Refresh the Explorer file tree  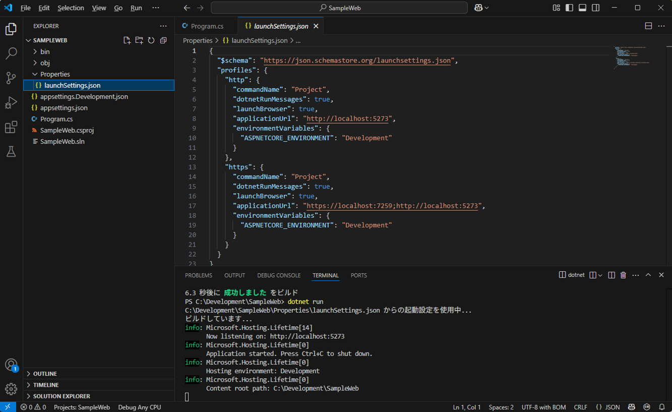coord(151,40)
